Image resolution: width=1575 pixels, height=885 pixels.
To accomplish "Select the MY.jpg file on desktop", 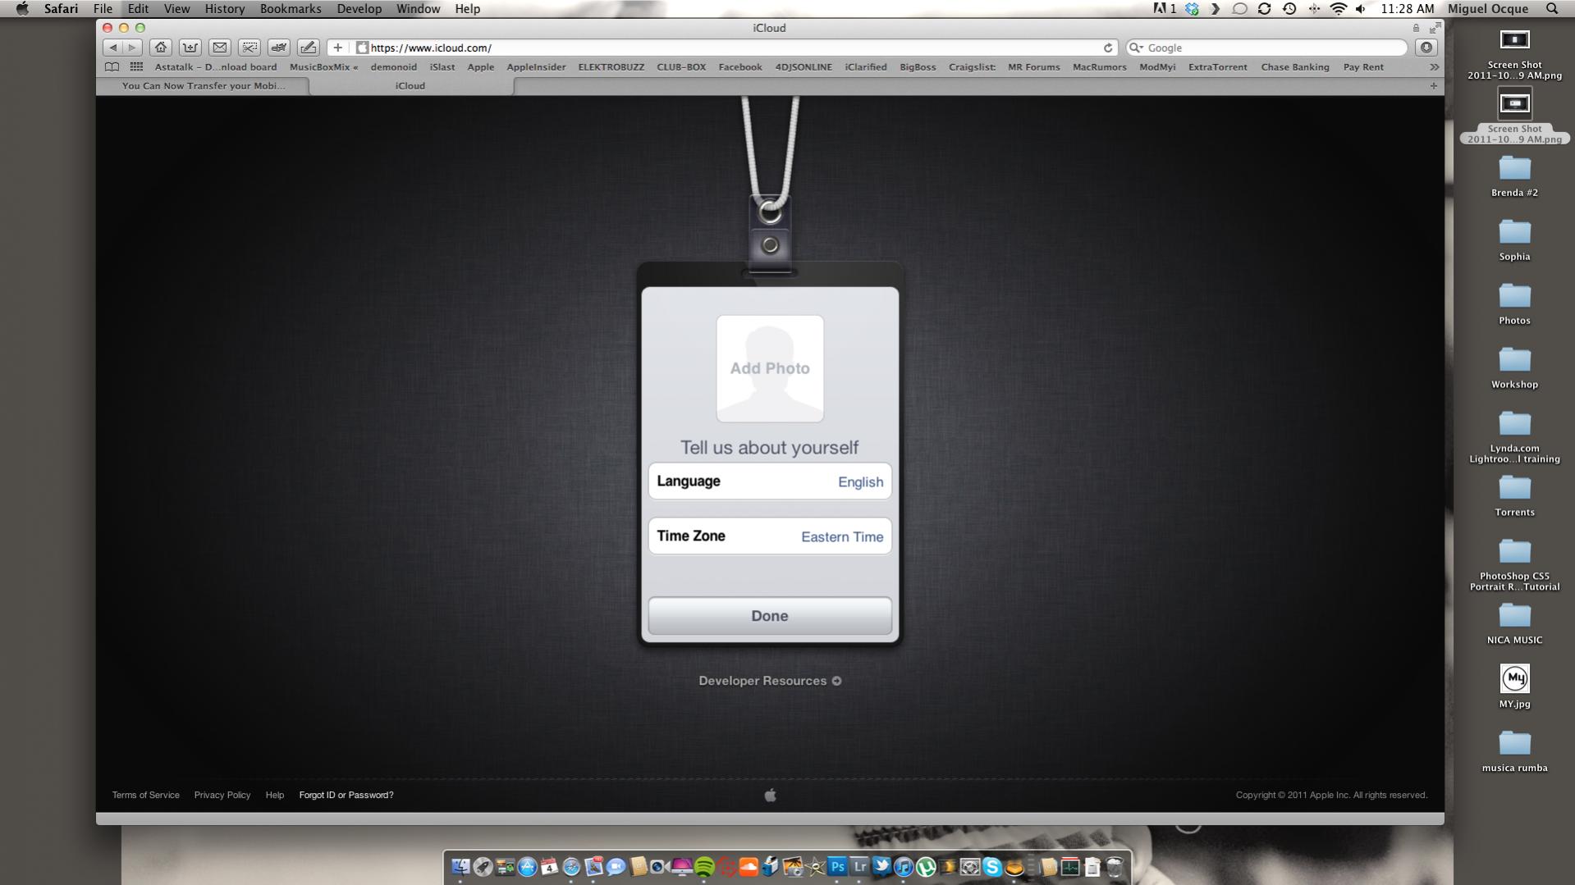I will pyautogui.click(x=1514, y=687).
